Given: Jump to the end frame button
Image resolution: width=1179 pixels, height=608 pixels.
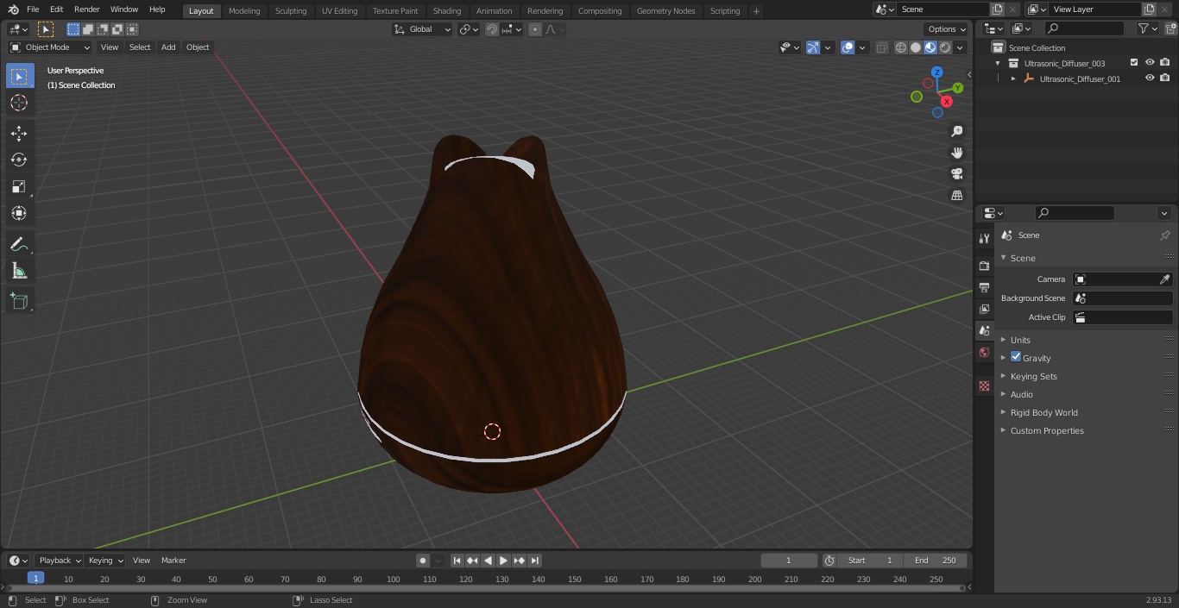Looking at the screenshot, I should 534,561.
